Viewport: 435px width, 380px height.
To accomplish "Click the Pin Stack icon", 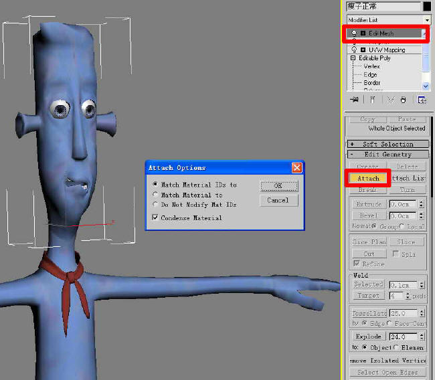I will point(354,100).
